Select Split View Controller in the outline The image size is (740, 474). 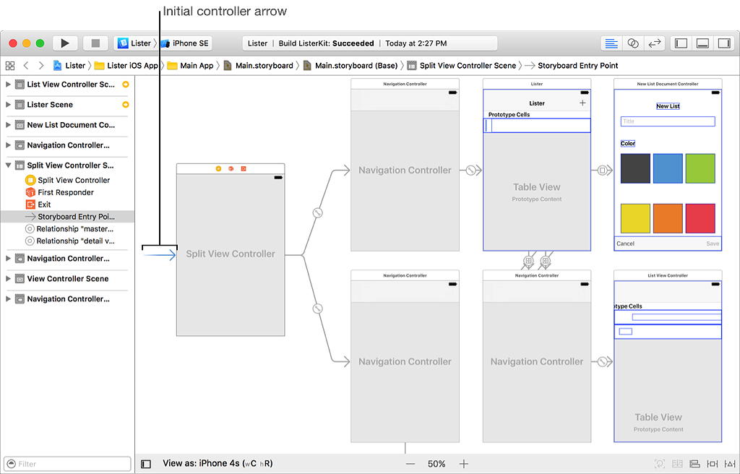click(x=67, y=180)
